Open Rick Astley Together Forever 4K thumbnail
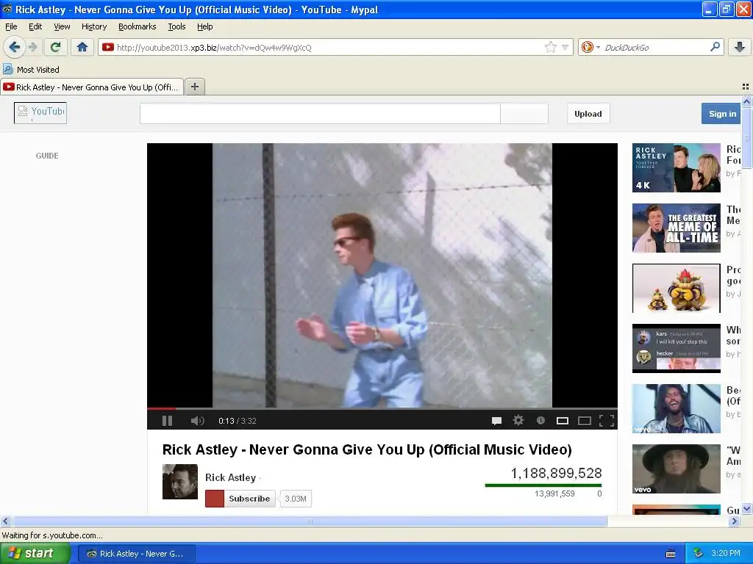The image size is (753, 564). 677,168
